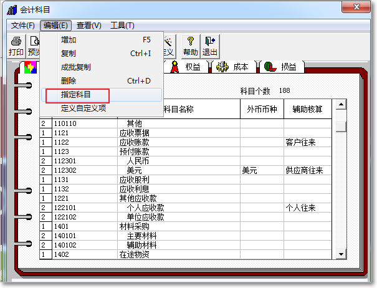Image resolution: width=377 pixels, height=288 pixels.
Task: Open the 查看(V) menu
Action: pyautogui.click(x=88, y=26)
